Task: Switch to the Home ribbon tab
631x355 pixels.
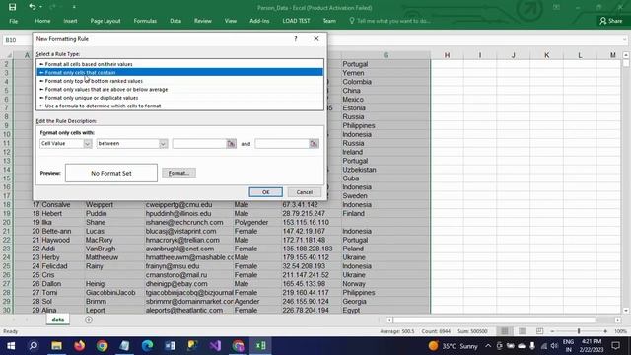Action: 42,21
